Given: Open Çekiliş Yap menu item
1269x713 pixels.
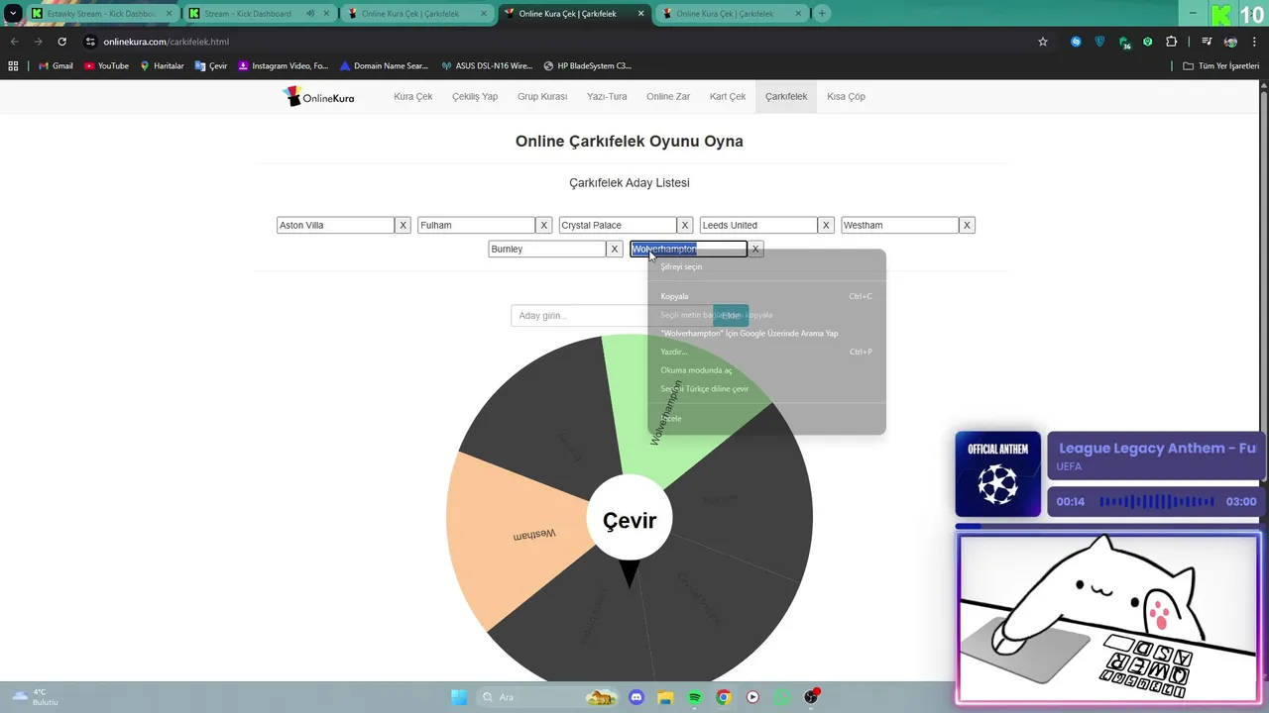Looking at the screenshot, I should [475, 97].
